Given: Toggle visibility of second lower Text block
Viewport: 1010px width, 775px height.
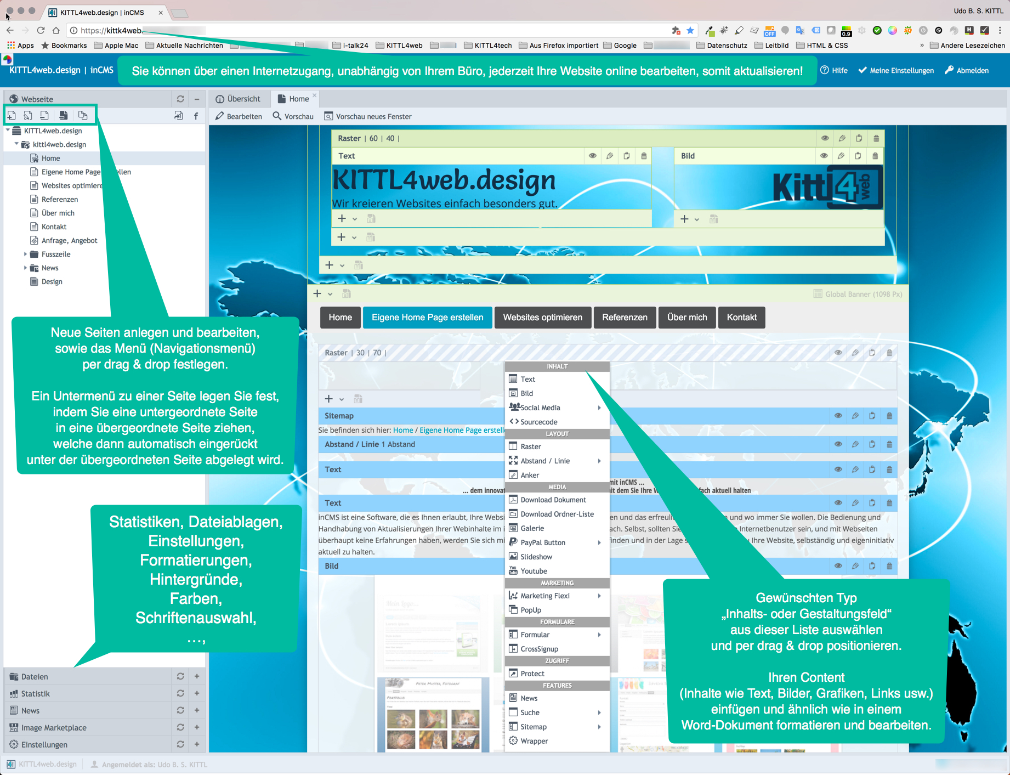Looking at the screenshot, I should point(838,503).
